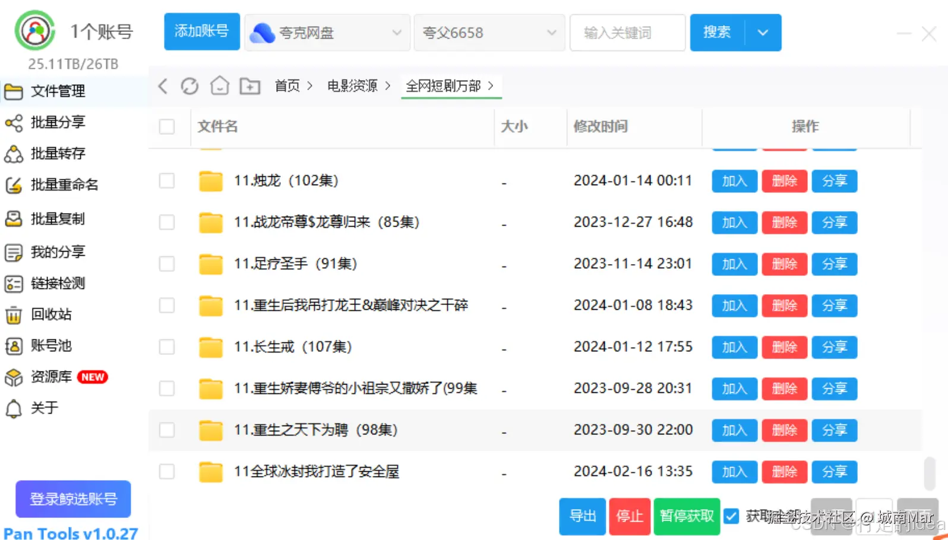Click the 夸克网盘 cloud icon
Screen dimensions: 948x540
[262, 33]
